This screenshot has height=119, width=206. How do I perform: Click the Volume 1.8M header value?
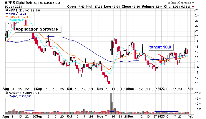152,6
